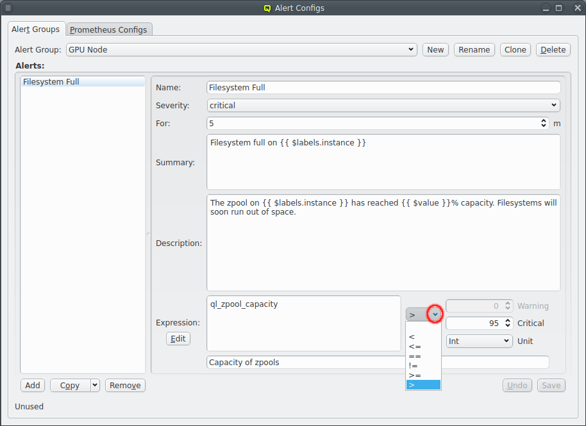Click the Clone button

515,50
